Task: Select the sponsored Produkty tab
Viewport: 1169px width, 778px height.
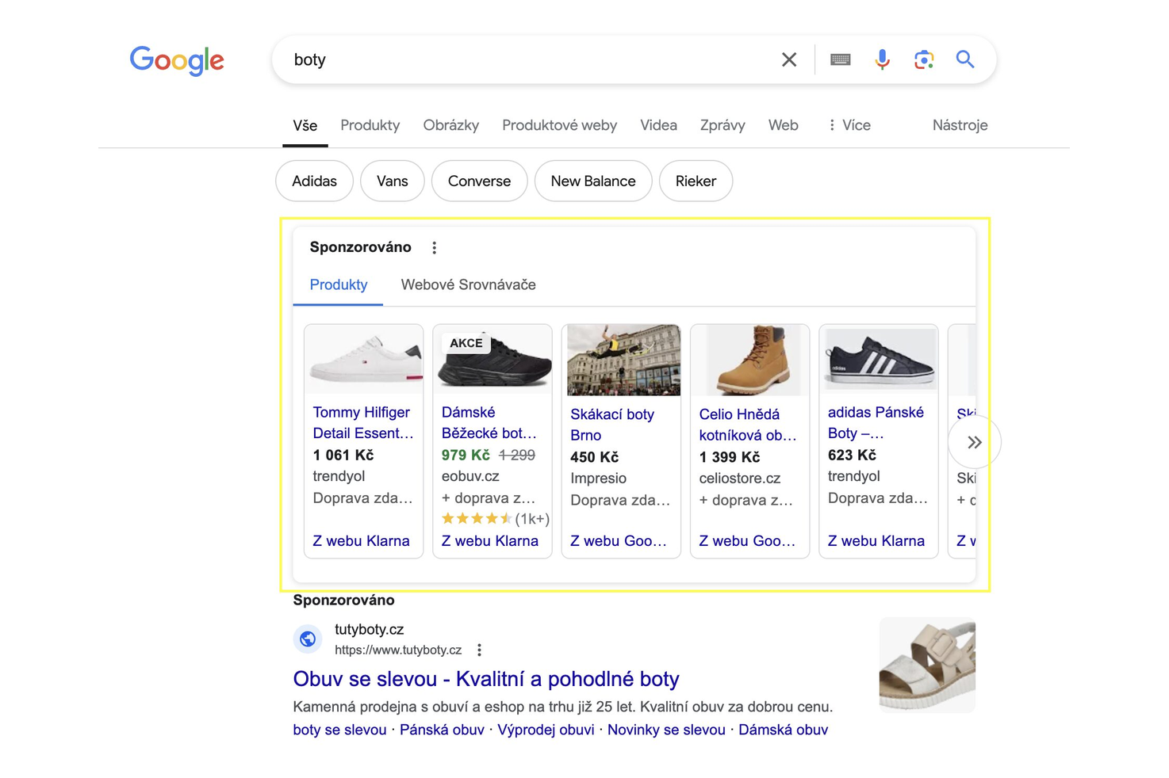Action: tap(339, 284)
